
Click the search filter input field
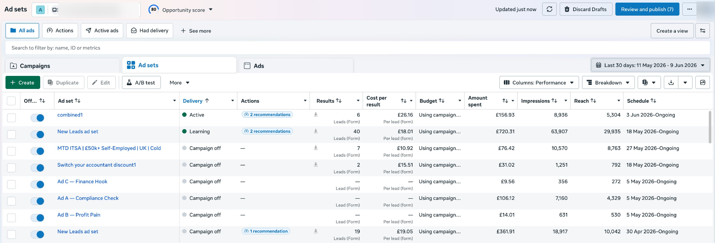pos(357,48)
